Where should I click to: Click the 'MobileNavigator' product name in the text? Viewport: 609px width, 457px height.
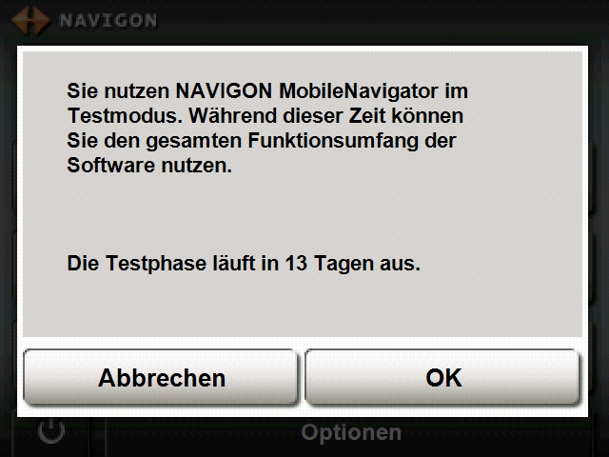359,91
